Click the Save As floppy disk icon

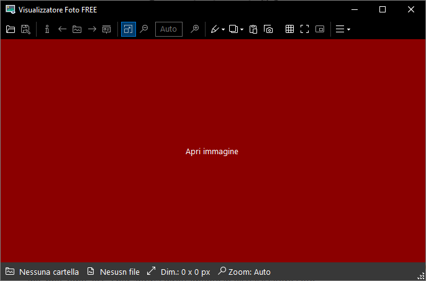pyautogui.click(x=25, y=29)
